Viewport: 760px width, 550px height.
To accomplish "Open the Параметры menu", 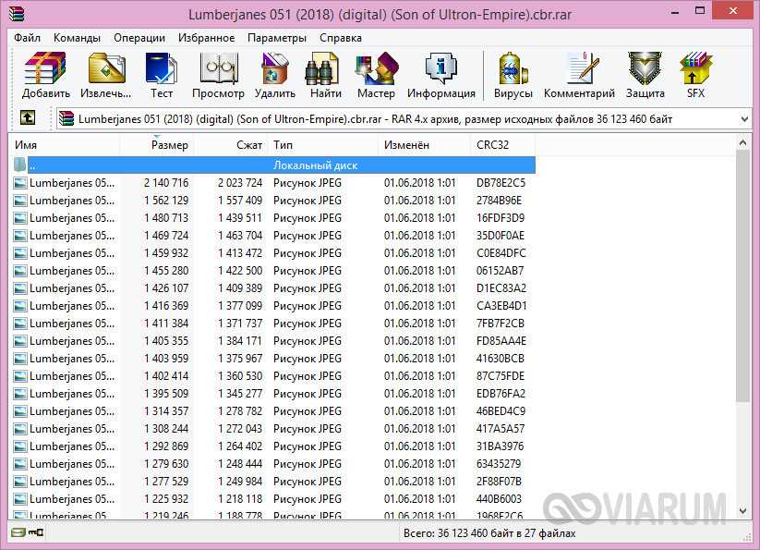I will 276,38.
